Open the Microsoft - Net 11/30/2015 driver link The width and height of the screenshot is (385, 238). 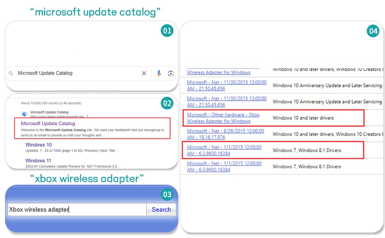pyautogui.click(x=226, y=85)
